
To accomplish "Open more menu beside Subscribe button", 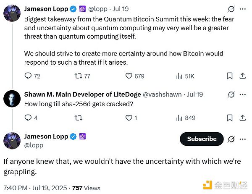I will click(x=242, y=139).
